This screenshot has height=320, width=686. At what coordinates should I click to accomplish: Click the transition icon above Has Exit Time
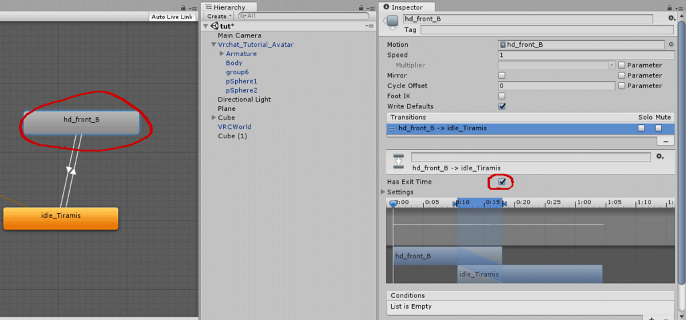398,161
